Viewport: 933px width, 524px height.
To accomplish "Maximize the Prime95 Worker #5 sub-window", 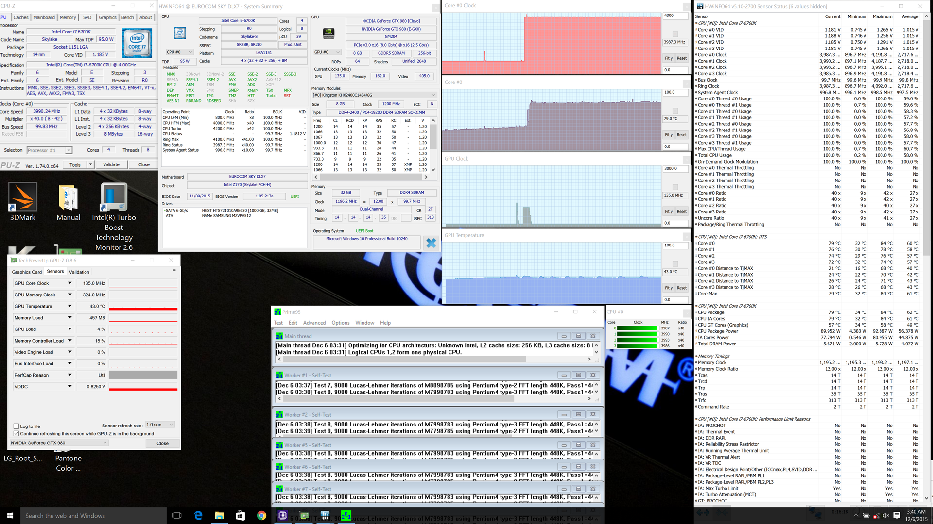I will (578, 445).
